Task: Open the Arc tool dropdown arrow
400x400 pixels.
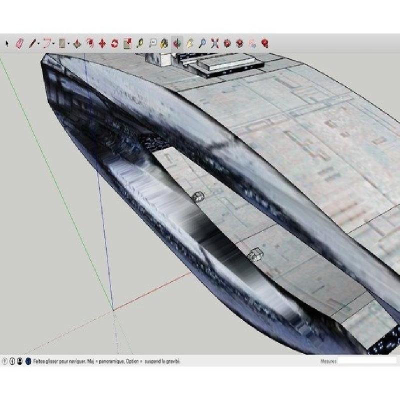Action: tap(53, 44)
